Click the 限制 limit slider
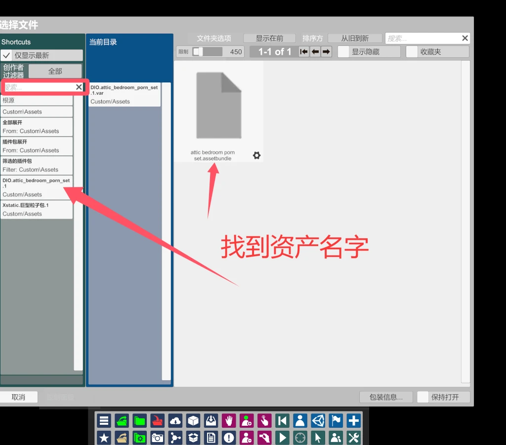 [208, 52]
